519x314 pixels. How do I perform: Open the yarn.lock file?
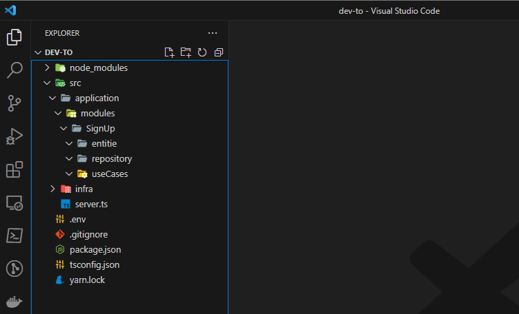click(87, 280)
